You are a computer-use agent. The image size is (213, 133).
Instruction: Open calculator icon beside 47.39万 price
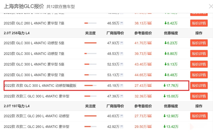click(x=122, y=96)
